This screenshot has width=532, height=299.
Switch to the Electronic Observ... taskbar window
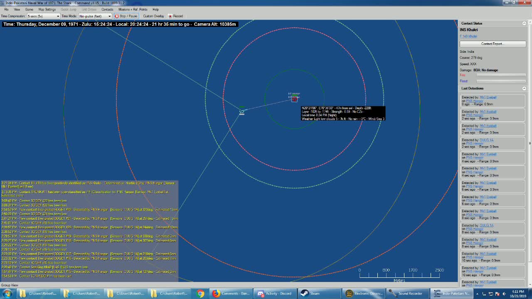click(363, 294)
